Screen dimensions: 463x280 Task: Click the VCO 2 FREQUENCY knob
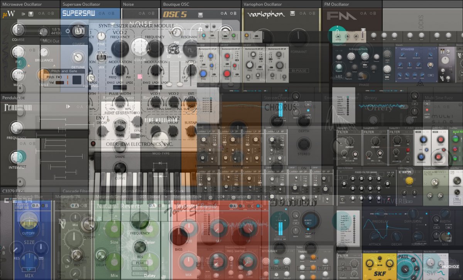[120, 49]
